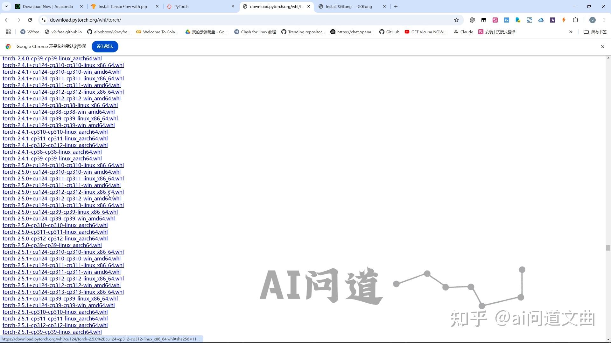Download torch-2.5.0+cu124-cp312-cp312-linux_x86_64.whl
This screenshot has width=611, height=343.
tap(63, 192)
